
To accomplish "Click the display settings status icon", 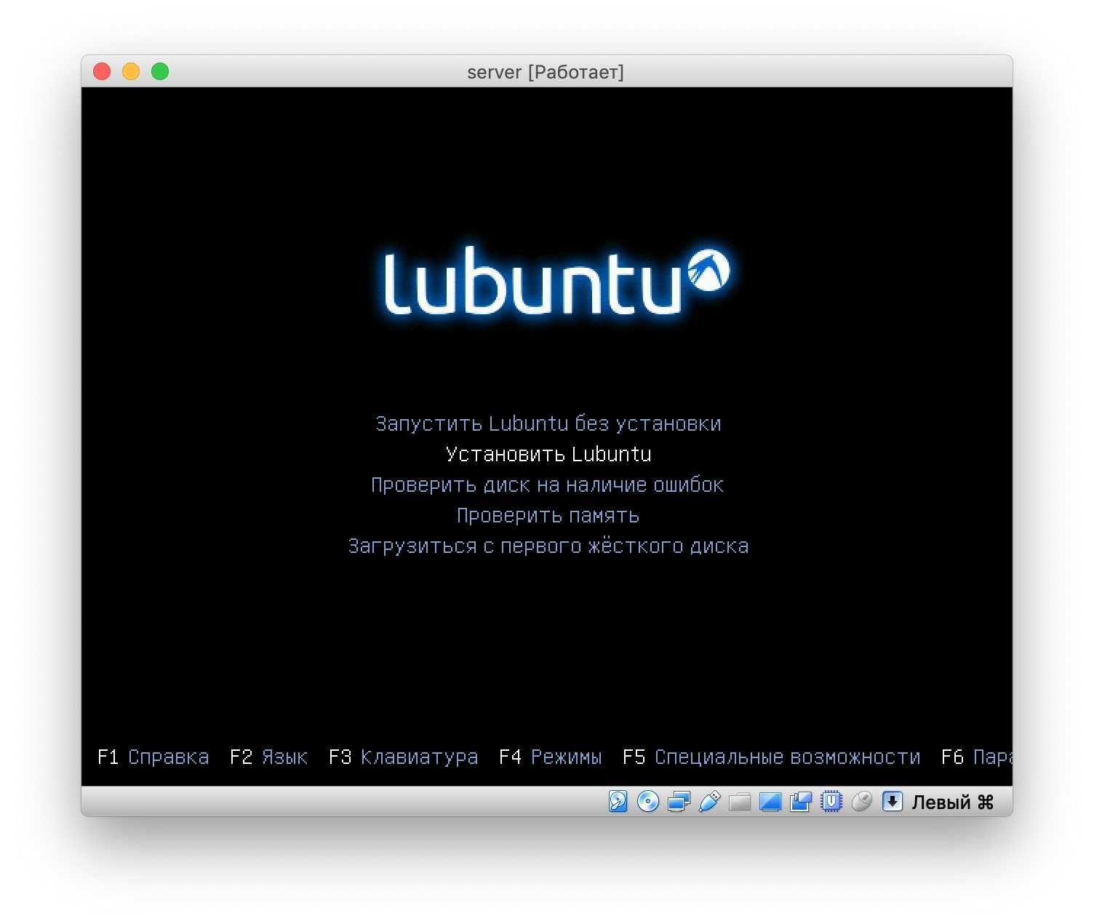I will (x=770, y=802).
